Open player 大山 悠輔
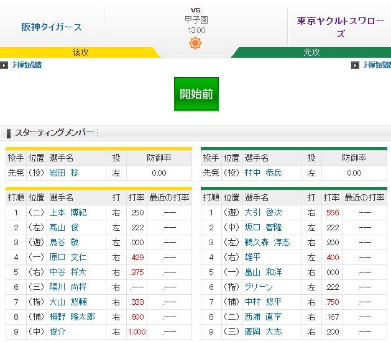The image size is (391, 342). pyautogui.click(x=68, y=302)
